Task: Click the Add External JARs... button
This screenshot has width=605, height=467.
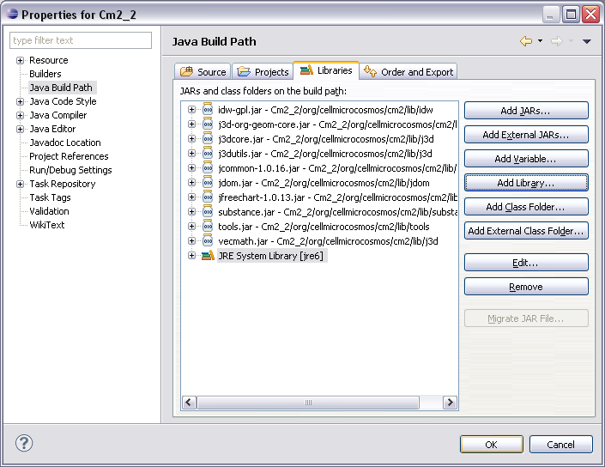Action: (x=526, y=135)
